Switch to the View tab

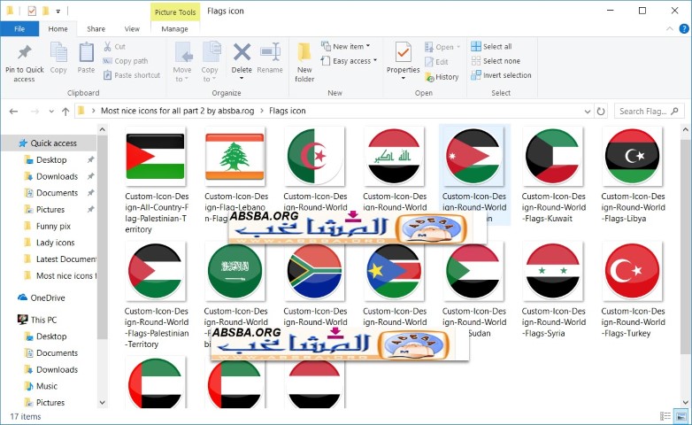point(132,28)
